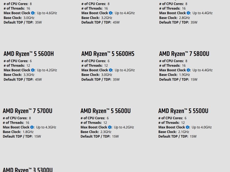Click the AMD Ryzen 7 5700U heading
Viewport: 230px width, 172px height.
click(28, 111)
